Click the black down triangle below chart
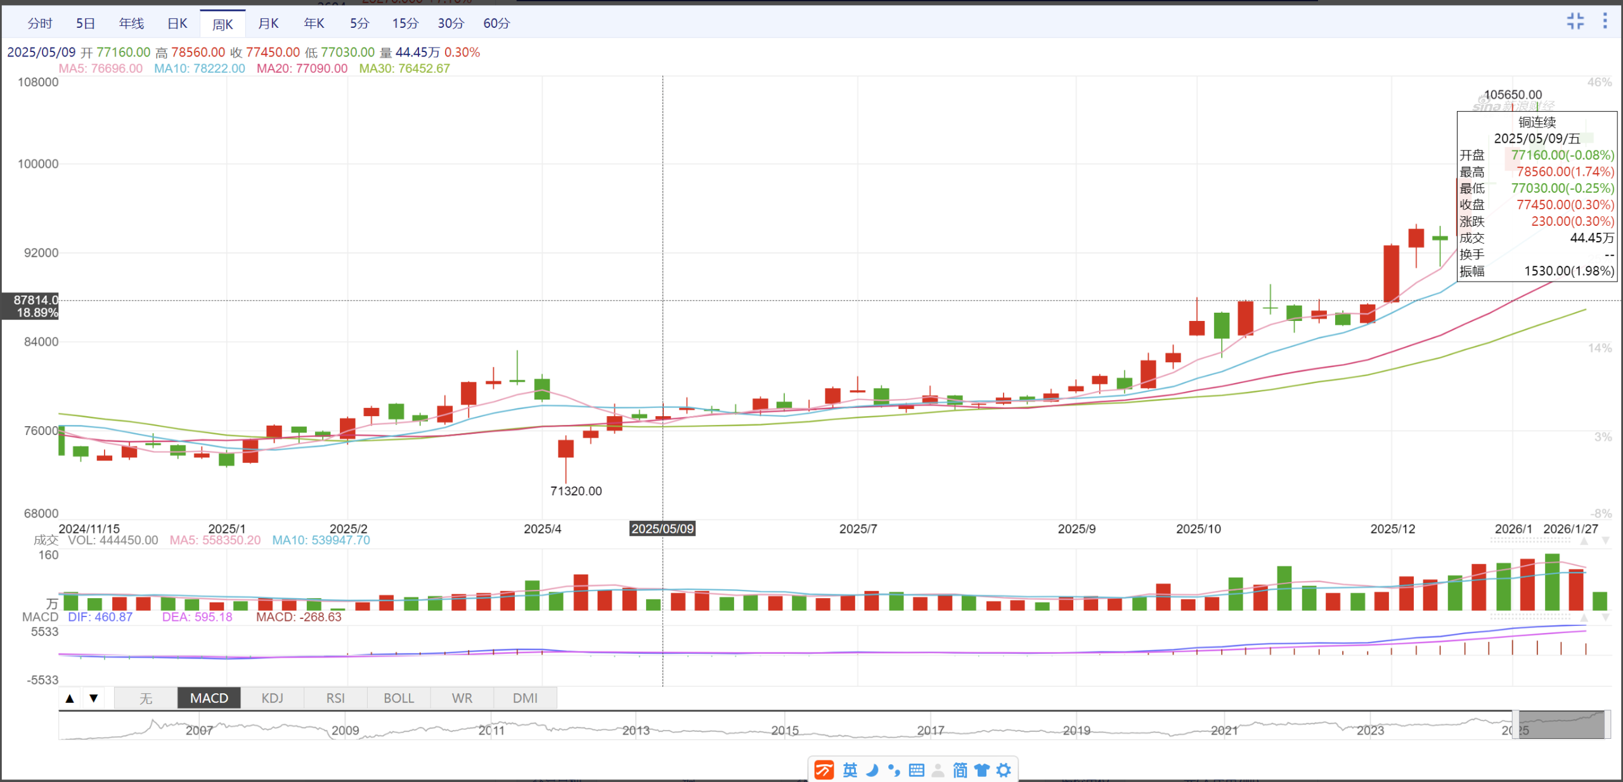 pyautogui.click(x=94, y=698)
